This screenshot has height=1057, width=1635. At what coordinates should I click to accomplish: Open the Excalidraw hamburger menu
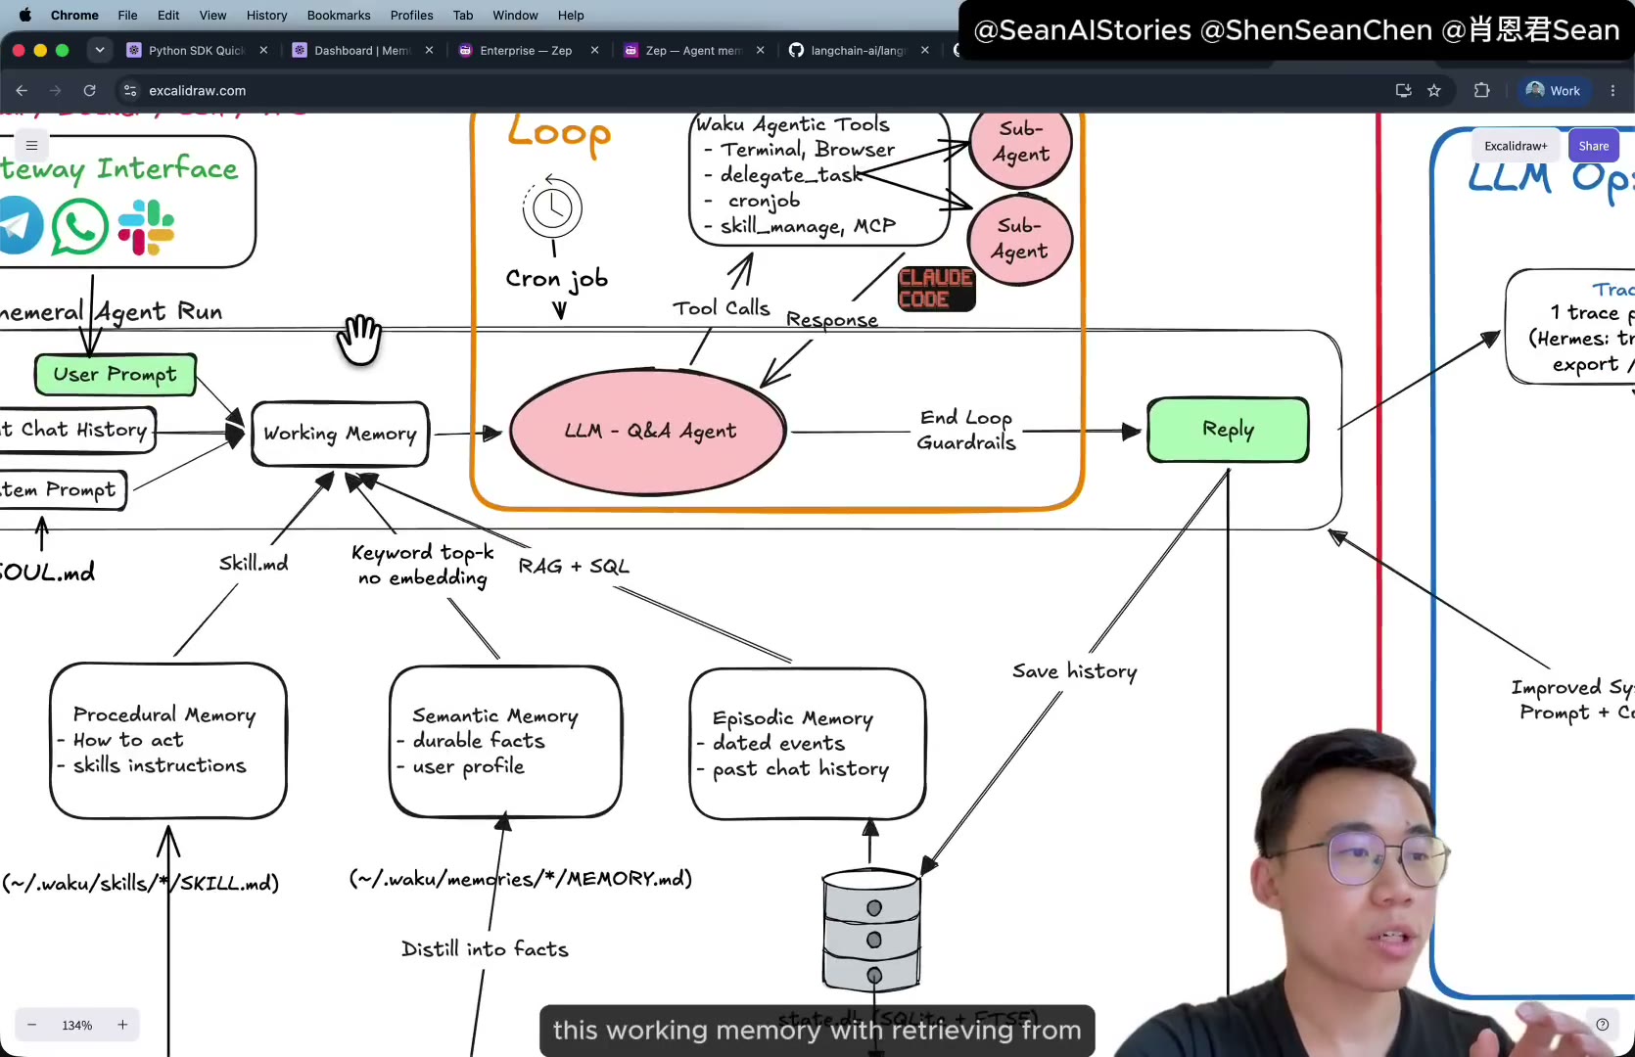[31, 146]
